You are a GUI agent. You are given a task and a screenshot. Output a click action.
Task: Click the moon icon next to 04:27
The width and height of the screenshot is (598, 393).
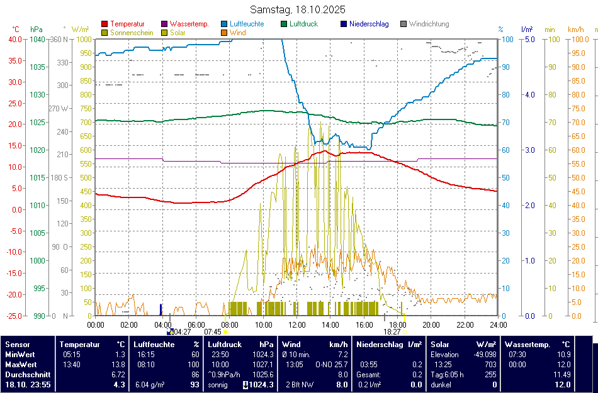(x=169, y=331)
